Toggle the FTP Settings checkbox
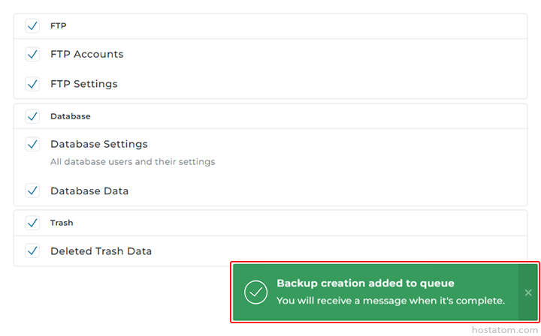541x336 pixels. pyautogui.click(x=32, y=84)
